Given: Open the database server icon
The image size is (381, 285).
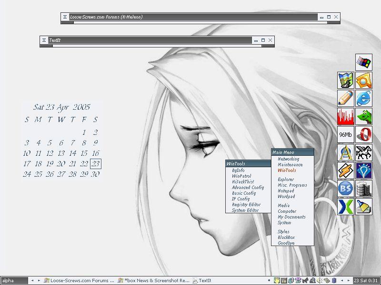Looking at the screenshot, I should point(364,189).
